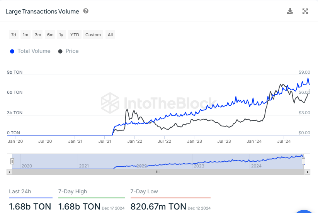Open the Custom date range picker

93,35
